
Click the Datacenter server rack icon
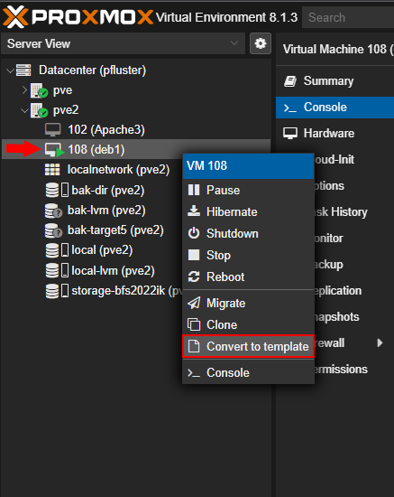[x=23, y=70]
